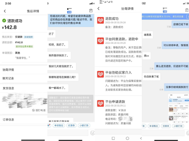Open screenshot image in second chat
The image size is (189, 141).
[x=178, y=108]
